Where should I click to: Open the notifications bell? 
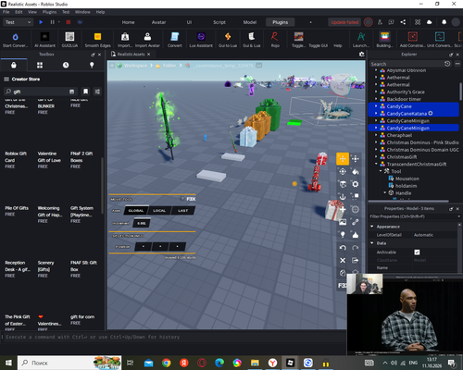pyautogui.click(x=444, y=22)
